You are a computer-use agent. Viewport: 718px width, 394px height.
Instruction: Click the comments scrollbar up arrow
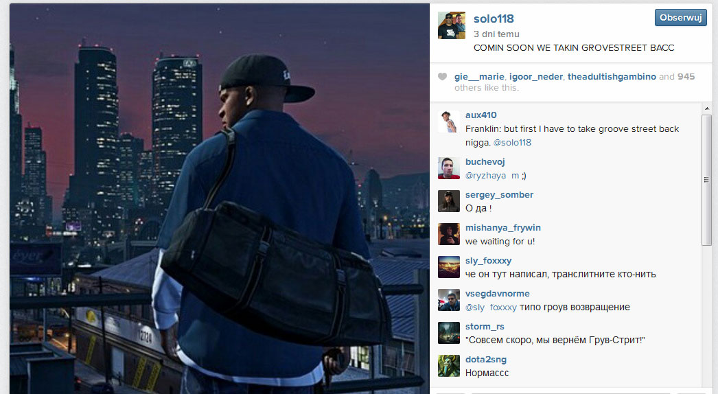(x=706, y=108)
